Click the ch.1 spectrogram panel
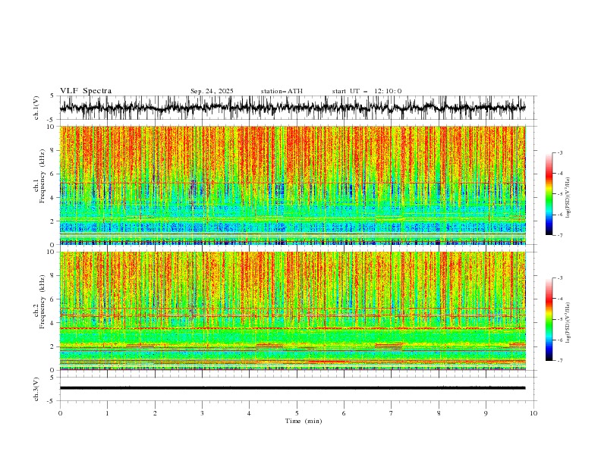The height and width of the screenshot is (464, 601). tap(292, 185)
